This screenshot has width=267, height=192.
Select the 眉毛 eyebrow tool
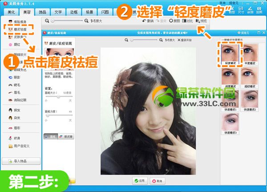click(15, 92)
